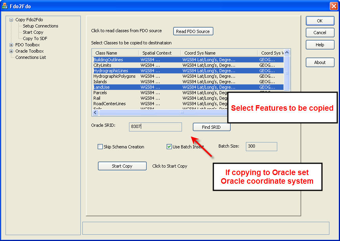Select the RoadCenterLines class row
Screen dimensions: 340x241
(160, 104)
